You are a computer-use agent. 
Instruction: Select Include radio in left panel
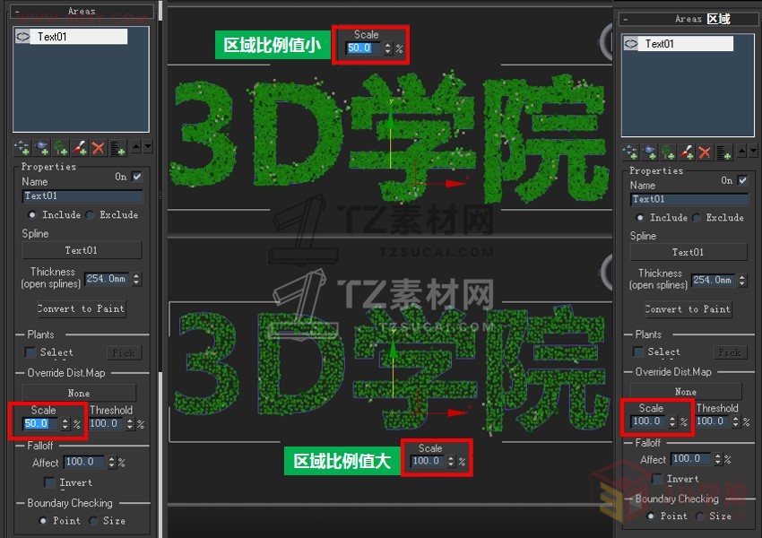(x=32, y=214)
